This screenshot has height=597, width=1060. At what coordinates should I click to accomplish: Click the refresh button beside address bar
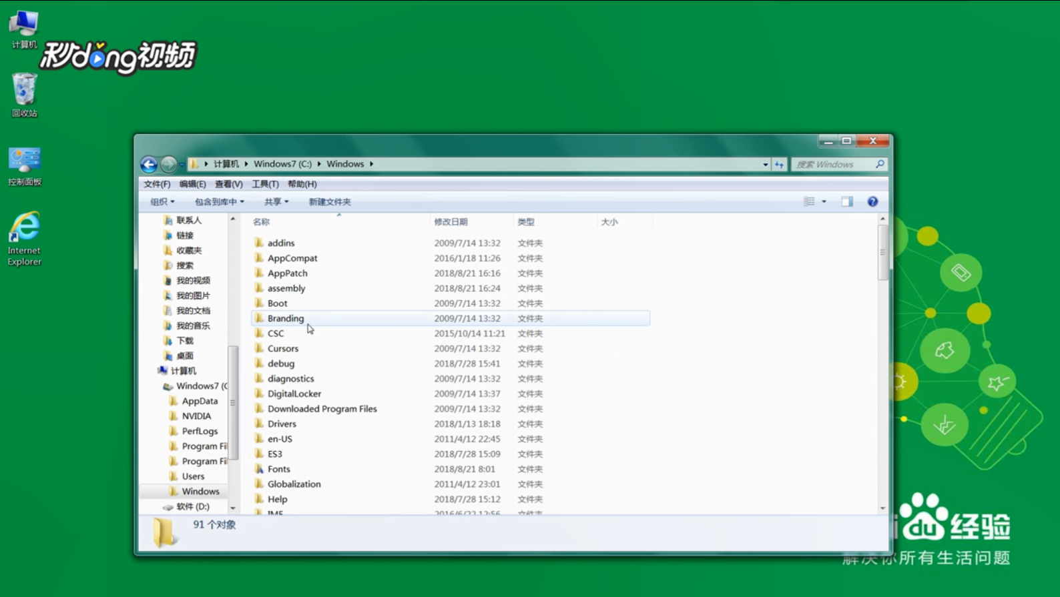[x=779, y=164]
